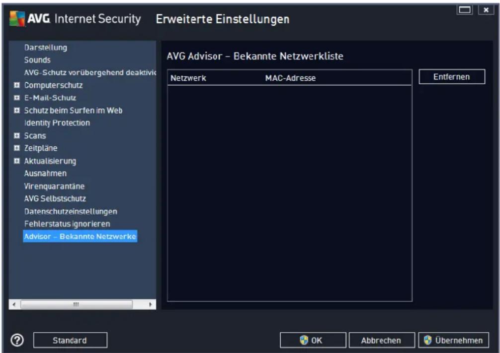This screenshot has height=353, width=500.
Task: Open AVG Selbstschutz settings
Action: pyautogui.click(x=55, y=198)
